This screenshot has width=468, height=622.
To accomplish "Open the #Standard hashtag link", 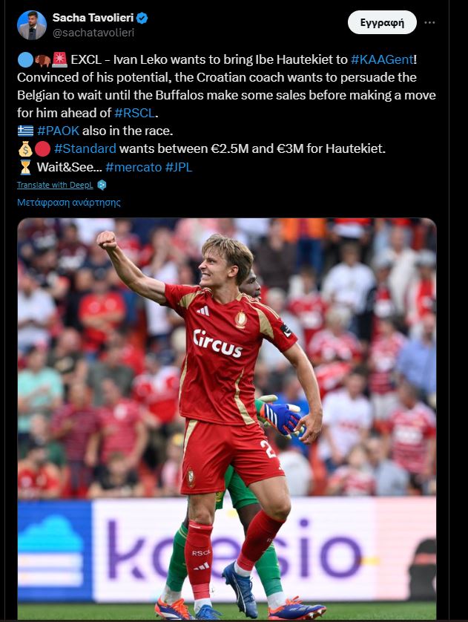I will tap(85, 148).
